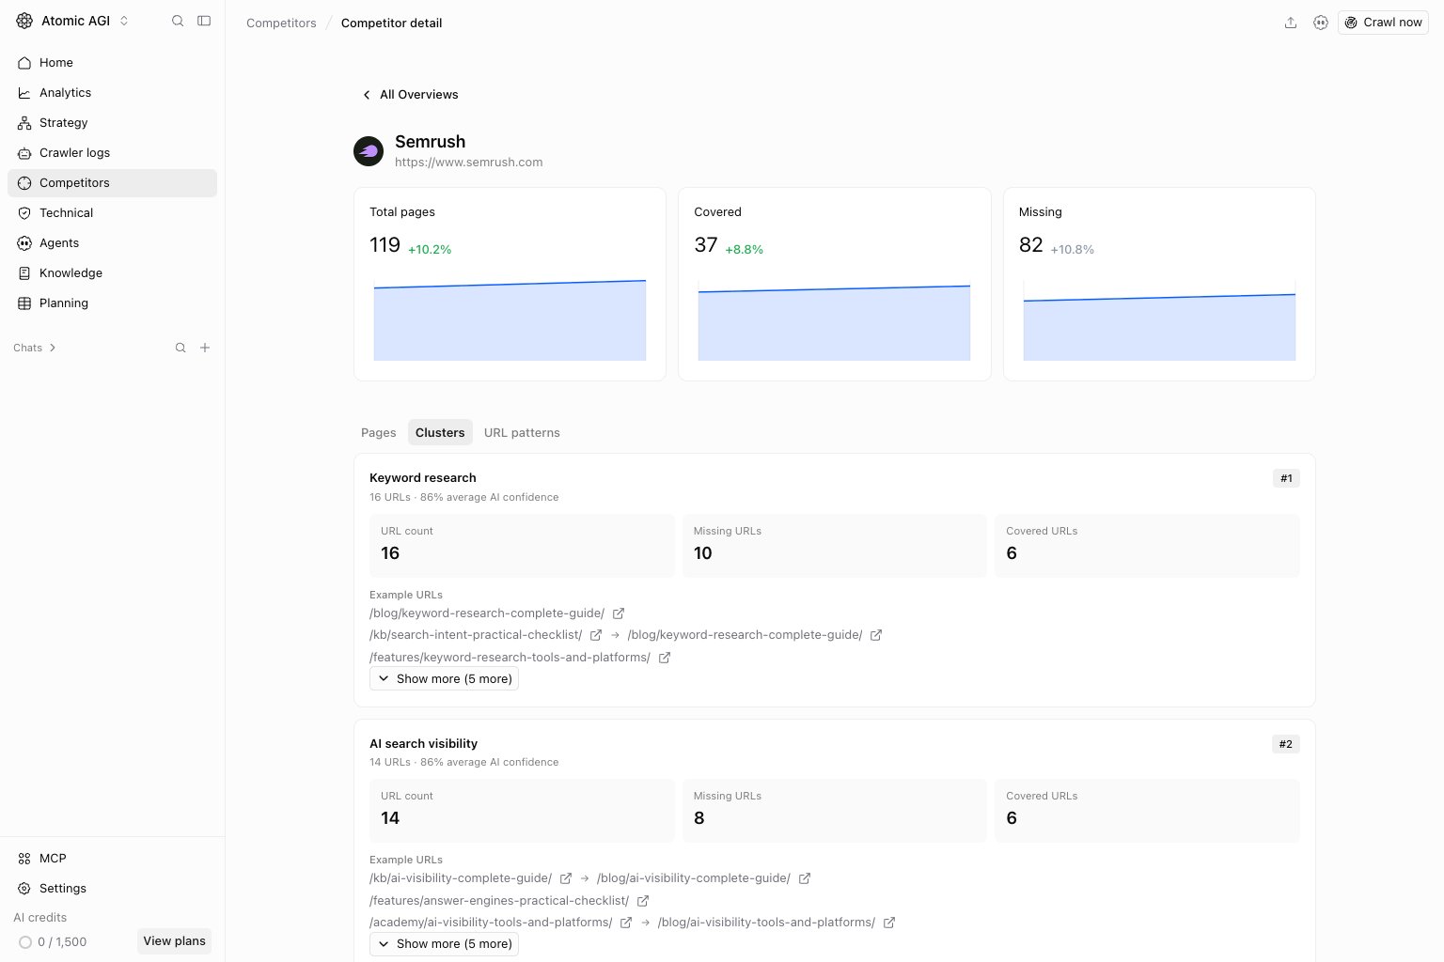Open external link for /academy/ai-visibility-tools-and-platforms/

tap(626, 923)
